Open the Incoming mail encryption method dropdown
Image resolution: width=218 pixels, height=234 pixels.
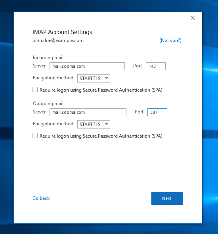(94, 79)
